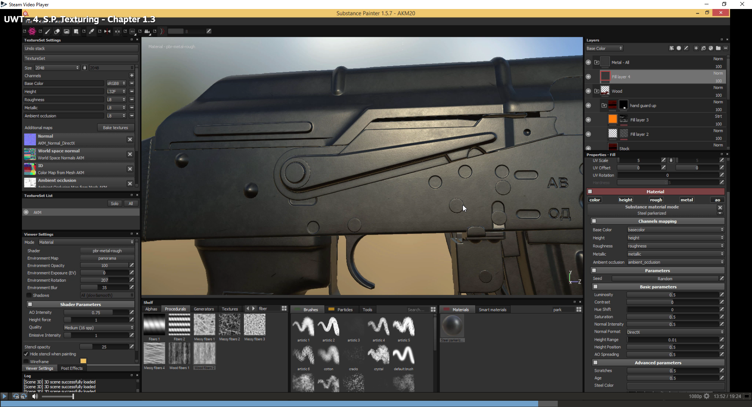This screenshot has width=752, height=407.
Task: Collapse the Metal - All group in Layers
Action: tap(597, 62)
